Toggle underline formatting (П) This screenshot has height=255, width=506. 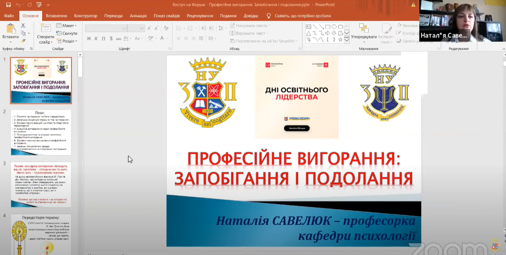(103, 39)
